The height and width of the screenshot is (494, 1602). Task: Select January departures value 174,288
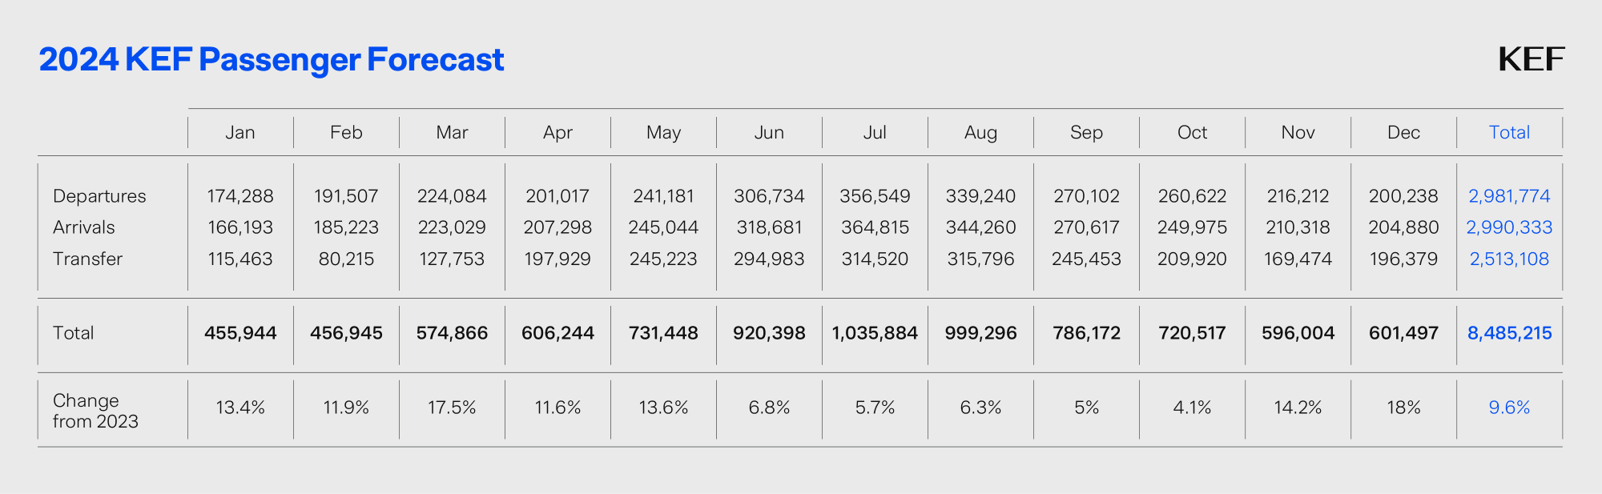(240, 196)
